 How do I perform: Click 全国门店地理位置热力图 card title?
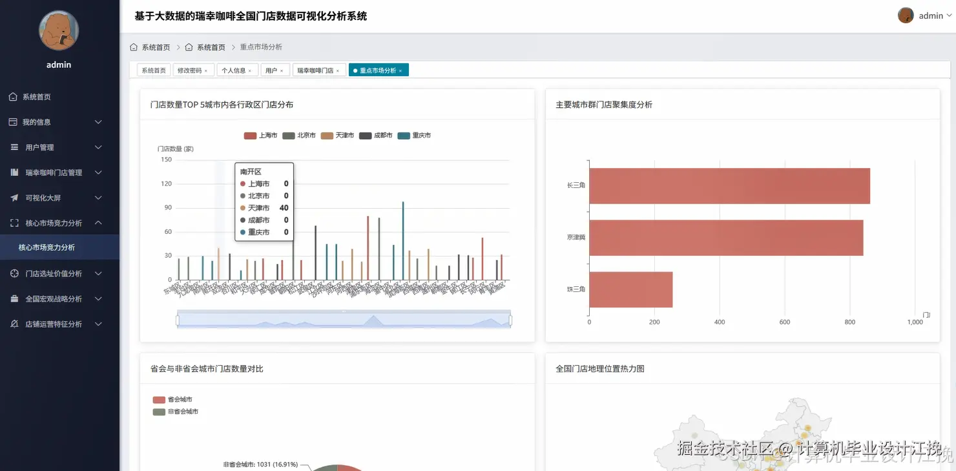[600, 369]
